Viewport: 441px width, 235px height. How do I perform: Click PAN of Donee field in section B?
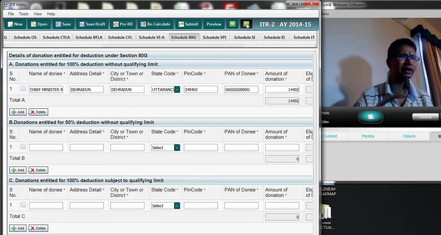(241, 148)
